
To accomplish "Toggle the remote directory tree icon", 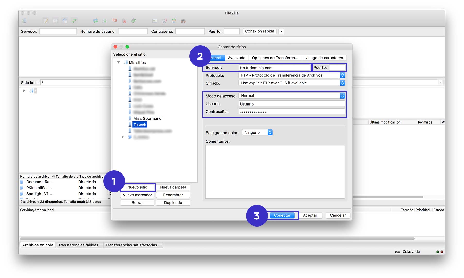I will pyautogui.click(x=65, y=21).
